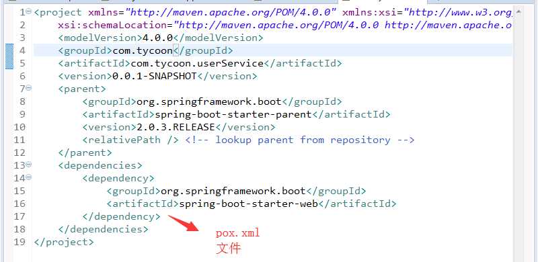Click the 4.0.0 modelVersion value
Screen dimensions: 538x262
157,38
